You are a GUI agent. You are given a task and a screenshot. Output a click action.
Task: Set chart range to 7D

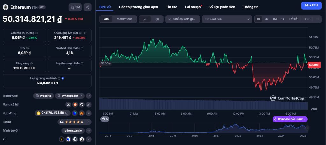click(x=266, y=19)
